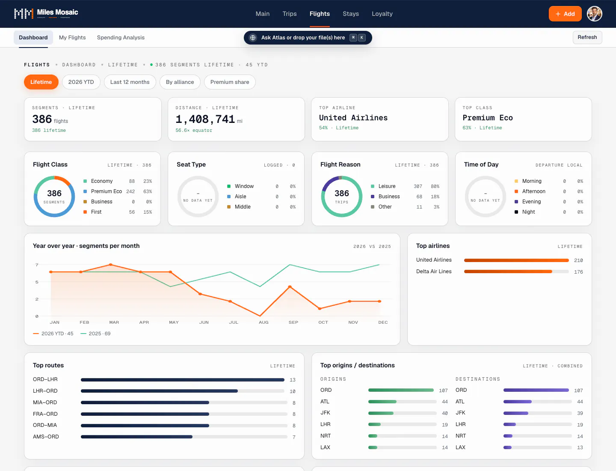Click the Flight Reason donut chart
616x471 pixels.
(342, 197)
